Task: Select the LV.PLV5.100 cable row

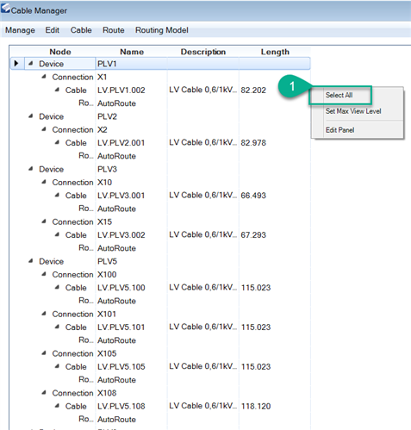Action: click(160, 288)
